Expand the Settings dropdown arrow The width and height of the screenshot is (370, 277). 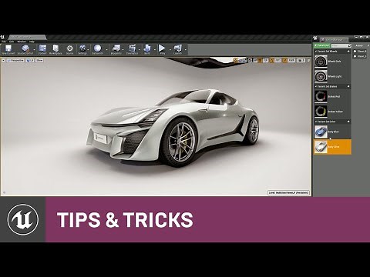tap(89, 49)
